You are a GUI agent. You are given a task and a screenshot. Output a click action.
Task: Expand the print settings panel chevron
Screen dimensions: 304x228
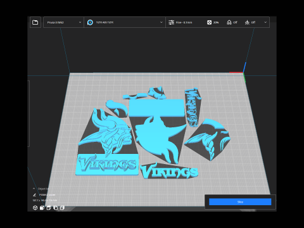[x=265, y=22]
